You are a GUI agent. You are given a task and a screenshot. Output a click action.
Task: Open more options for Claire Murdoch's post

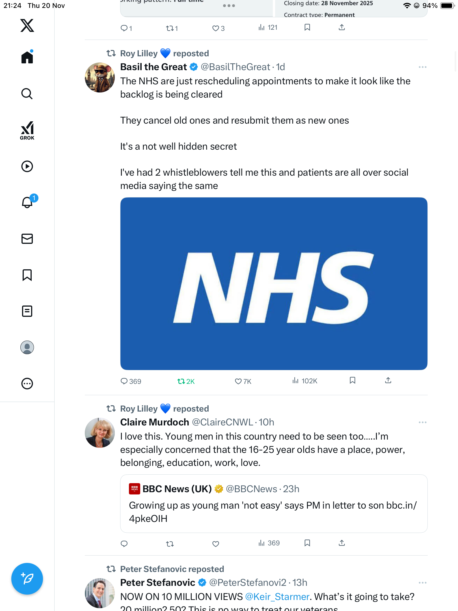422,422
